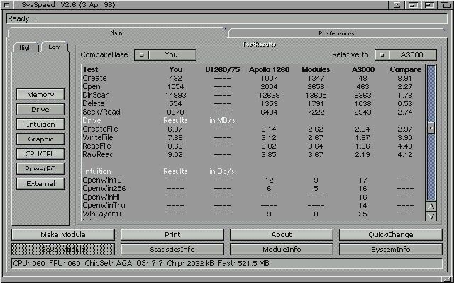Click the OpenWinTru row label
The width and height of the screenshot is (454, 283).
pos(104,205)
